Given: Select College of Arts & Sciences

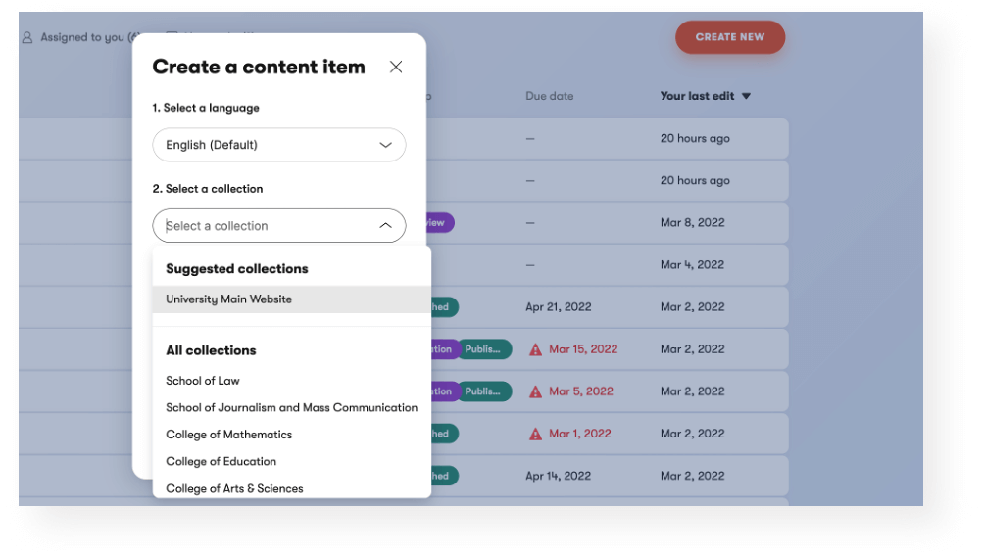Looking at the screenshot, I should tap(234, 487).
